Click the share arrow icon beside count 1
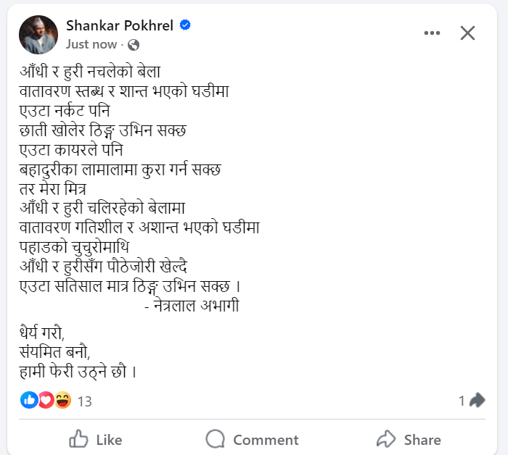508x455 pixels. coord(477,400)
